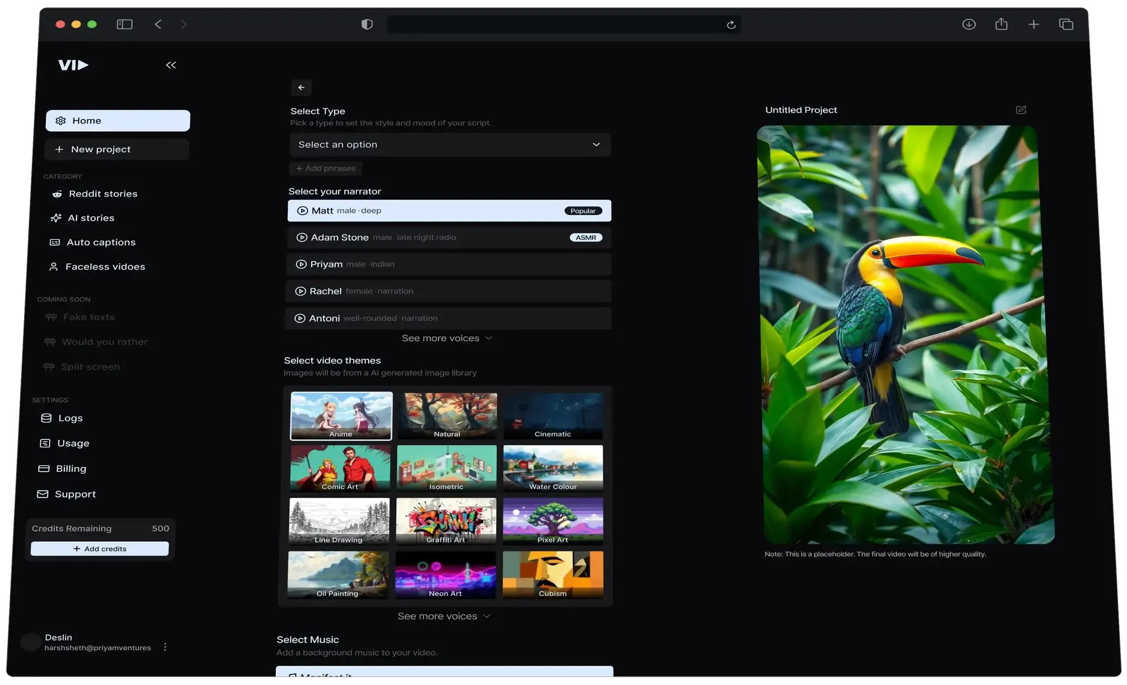Choose Priyam narrator option
The height and width of the screenshot is (685, 1127).
click(x=449, y=264)
